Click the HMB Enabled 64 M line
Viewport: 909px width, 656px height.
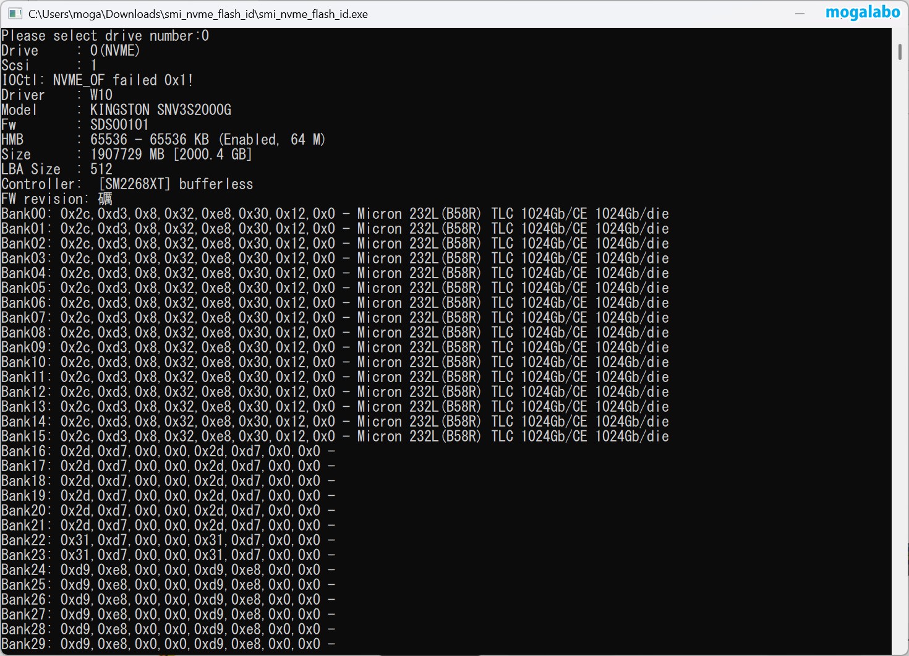(x=207, y=140)
